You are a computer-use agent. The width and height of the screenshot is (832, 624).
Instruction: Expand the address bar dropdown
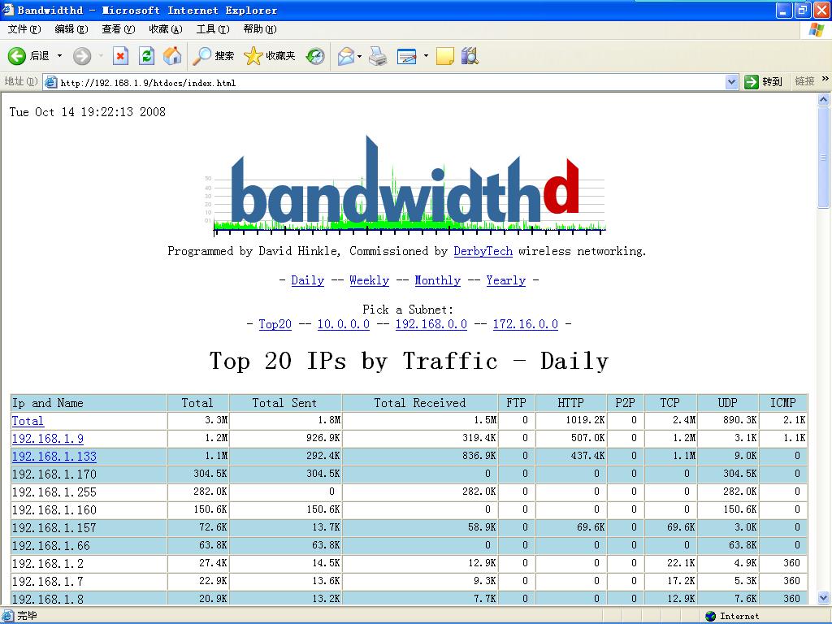pos(732,82)
